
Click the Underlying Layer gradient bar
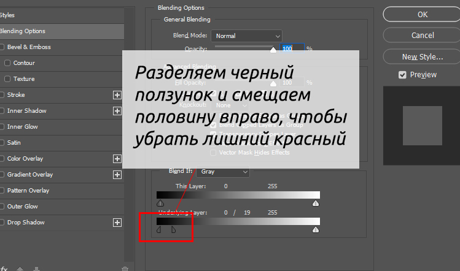click(238, 221)
